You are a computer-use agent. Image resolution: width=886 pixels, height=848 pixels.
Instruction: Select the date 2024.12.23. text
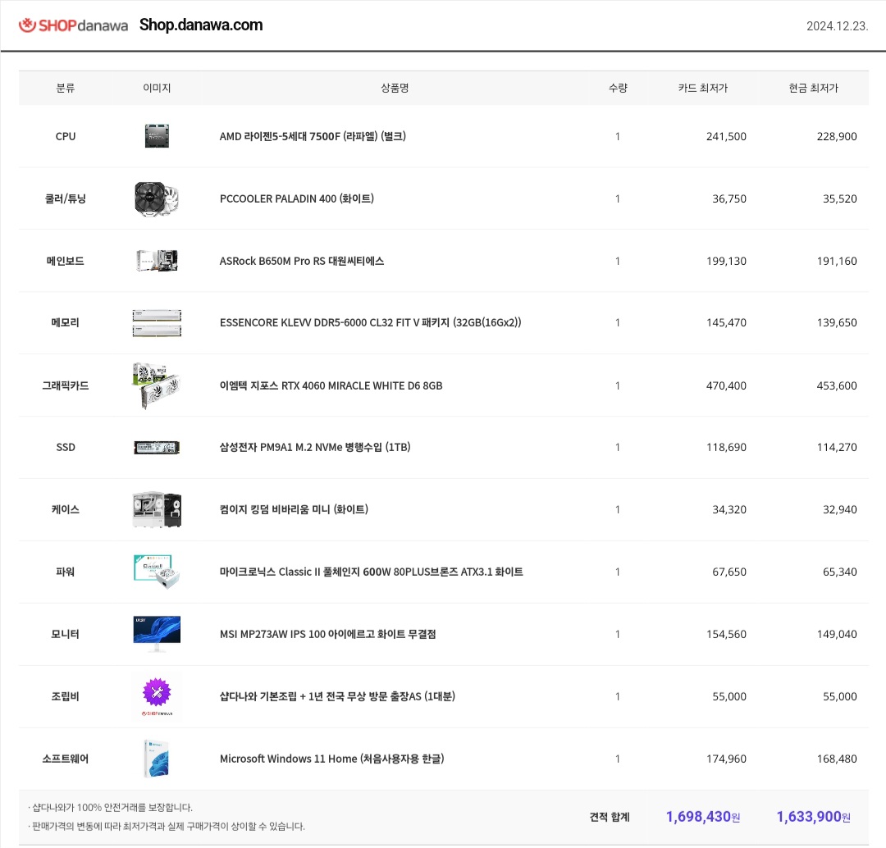pyautogui.click(x=837, y=26)
